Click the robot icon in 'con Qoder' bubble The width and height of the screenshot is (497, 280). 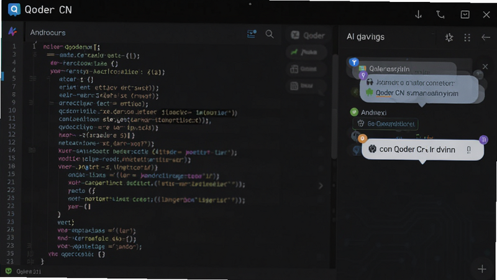372,149
